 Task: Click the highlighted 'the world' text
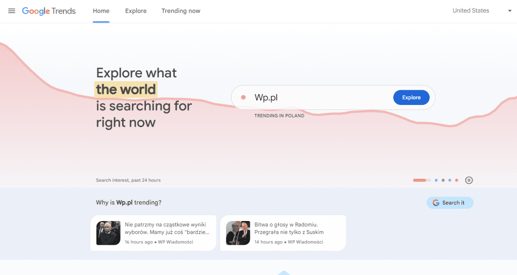(126, 90)
